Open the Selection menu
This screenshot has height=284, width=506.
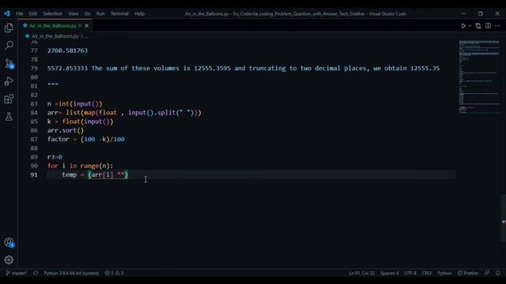click(53, 14)
